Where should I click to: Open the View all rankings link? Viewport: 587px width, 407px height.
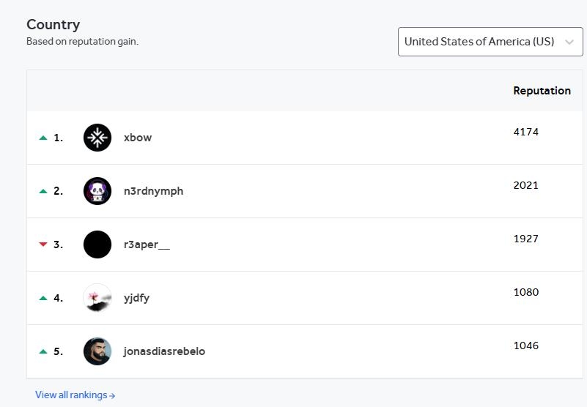[75, 395]
